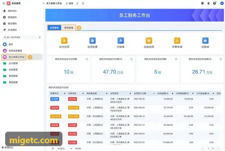The width and height of the screenshot is (225, 151).
Task: Click the 编辑 edit button
Action: click(x=69, y=3)
